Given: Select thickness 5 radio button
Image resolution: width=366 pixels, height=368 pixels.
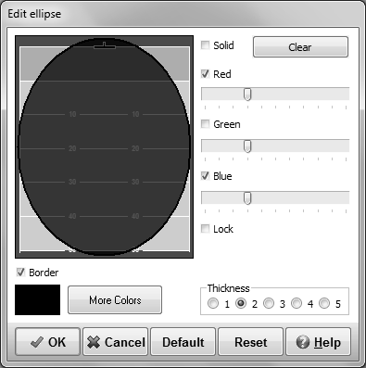Looking at the screenshot, I should [324, 303].
